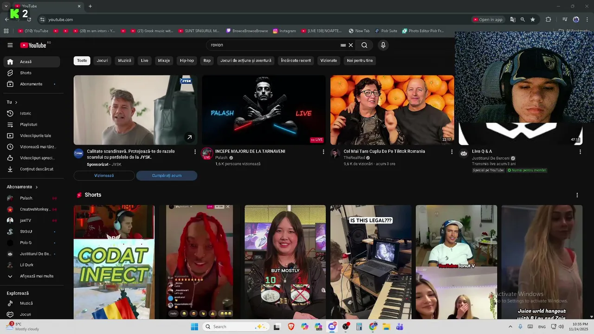This screenshot has width=594, height=334.
Task: Open Chrome extensions puzzle icon
Action: click(549, 19)
